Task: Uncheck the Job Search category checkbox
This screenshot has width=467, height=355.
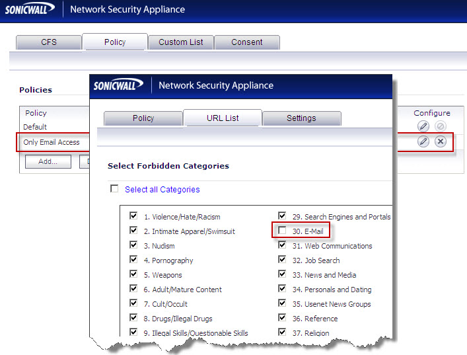Action: click(283, 260)
